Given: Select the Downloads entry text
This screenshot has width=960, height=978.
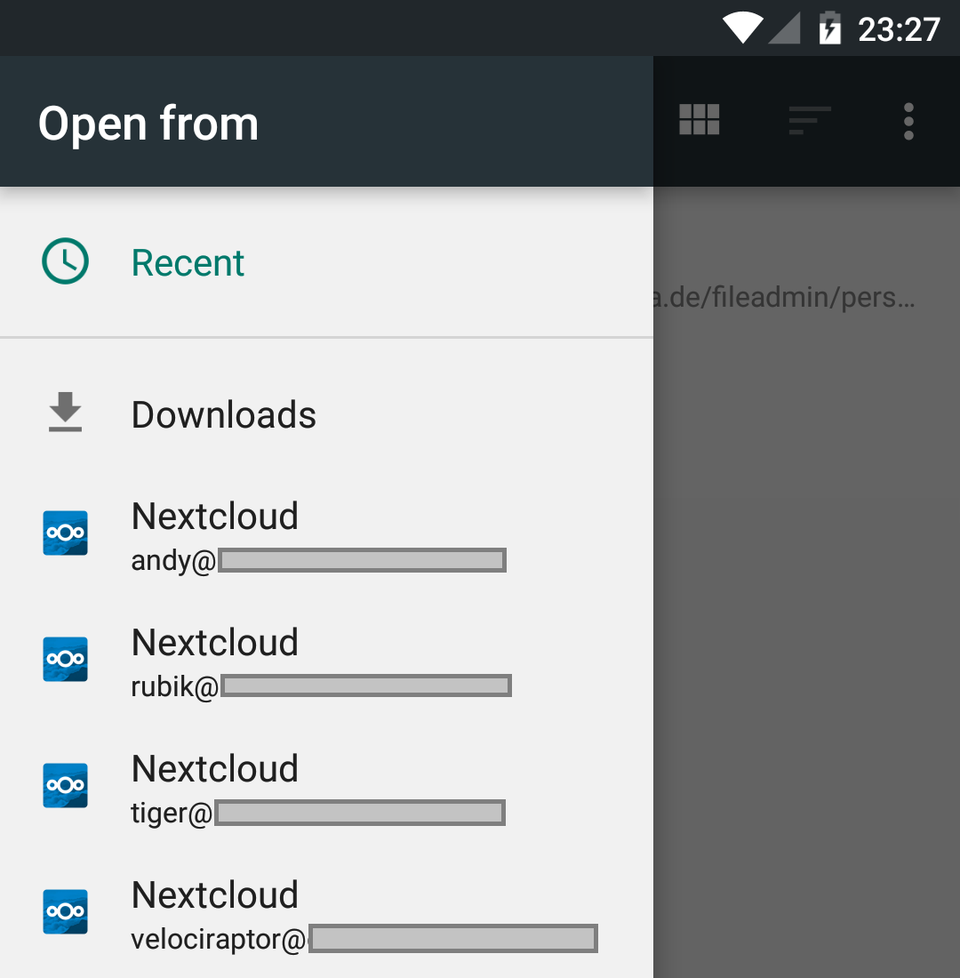Looking at the screenshot, I should tap(223, 415).
